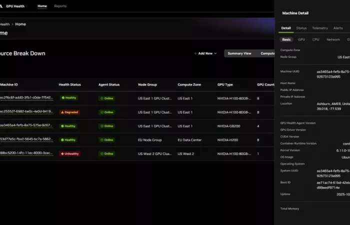Click the Machine Detail panel title

[x=295, y=13]
